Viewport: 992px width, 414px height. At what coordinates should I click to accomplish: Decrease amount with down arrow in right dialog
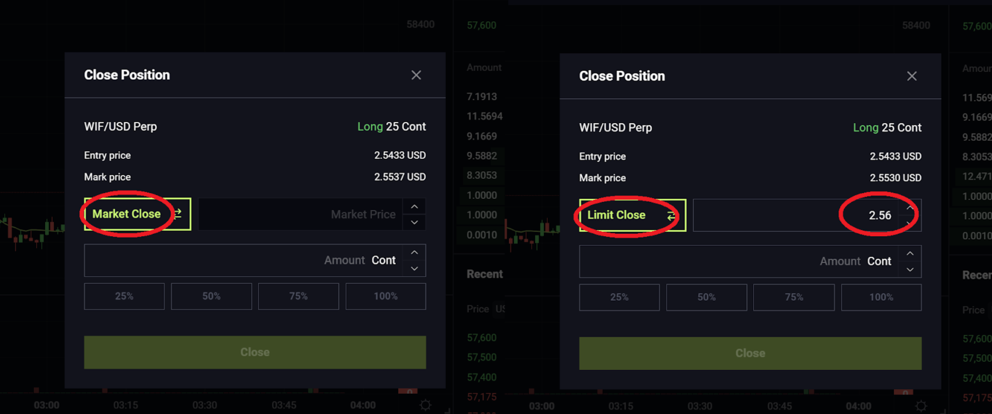click(x=910, y=269)
